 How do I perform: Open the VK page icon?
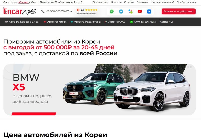[x=149, y=11]
